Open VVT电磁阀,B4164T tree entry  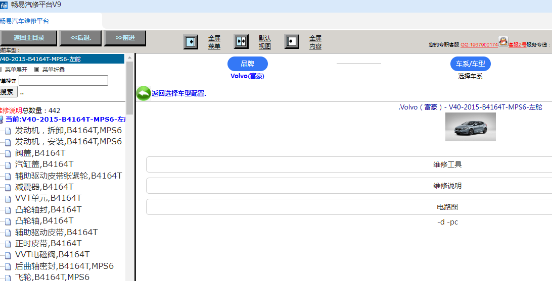[53, 255]
